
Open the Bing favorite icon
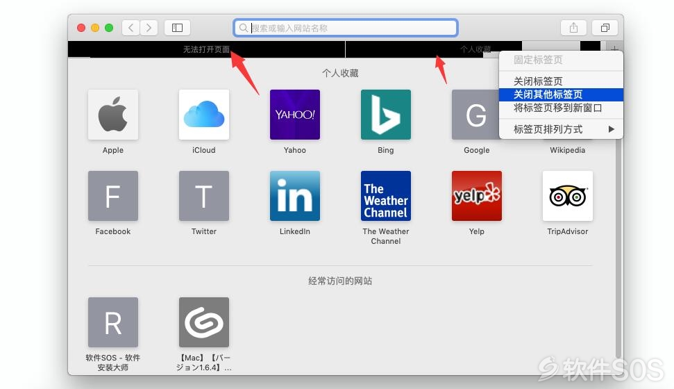(x=385, y=115)
